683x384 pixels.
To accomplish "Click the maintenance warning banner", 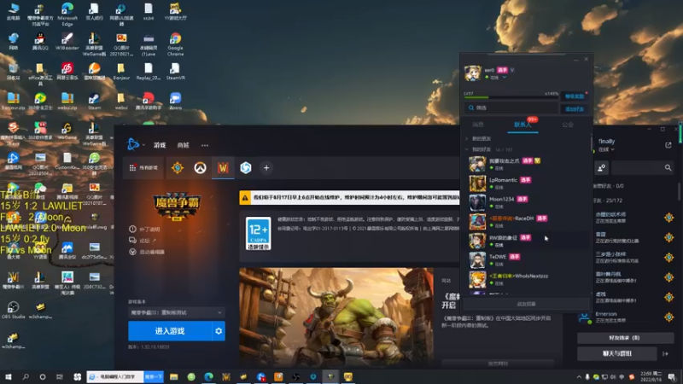I will point(349,197).
